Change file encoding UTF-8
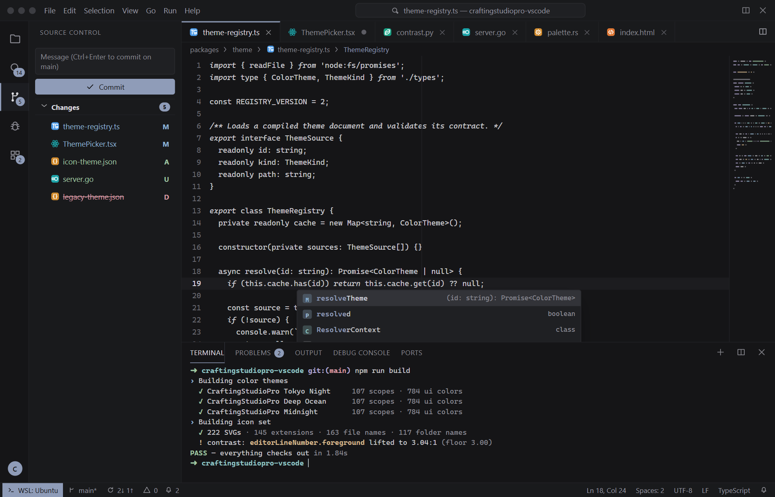 [x=683, y=490]
